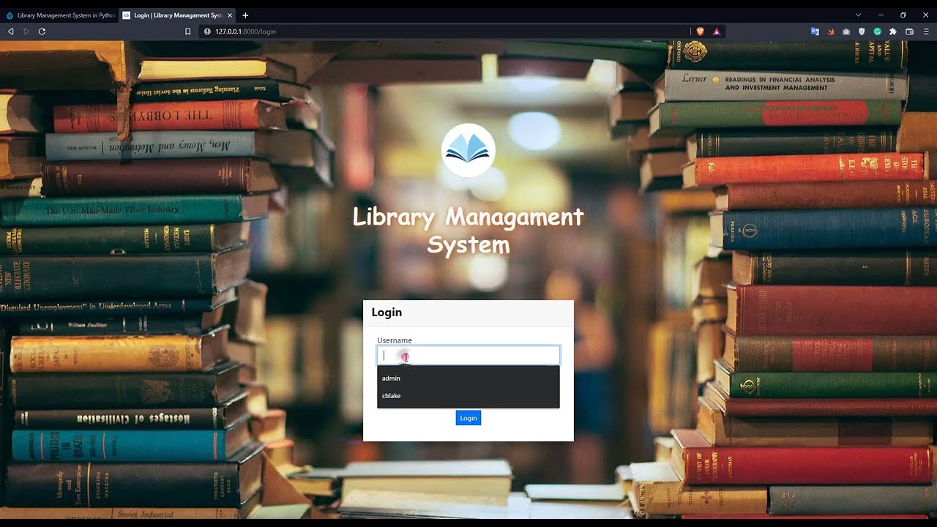Open the Brave Wallet icon
Viewport: 937px width, 527px height.
(910, 31)
